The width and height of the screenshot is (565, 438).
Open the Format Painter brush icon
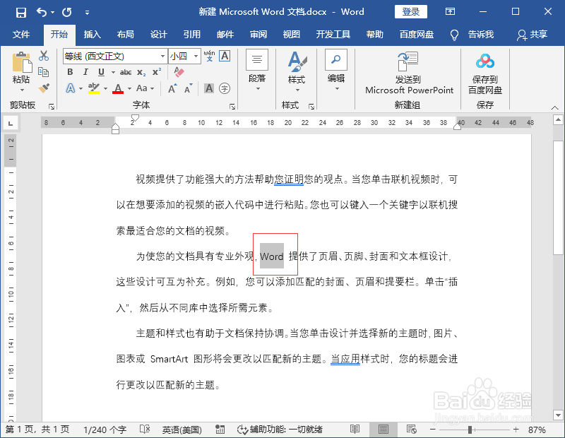(x=42, y=88)
